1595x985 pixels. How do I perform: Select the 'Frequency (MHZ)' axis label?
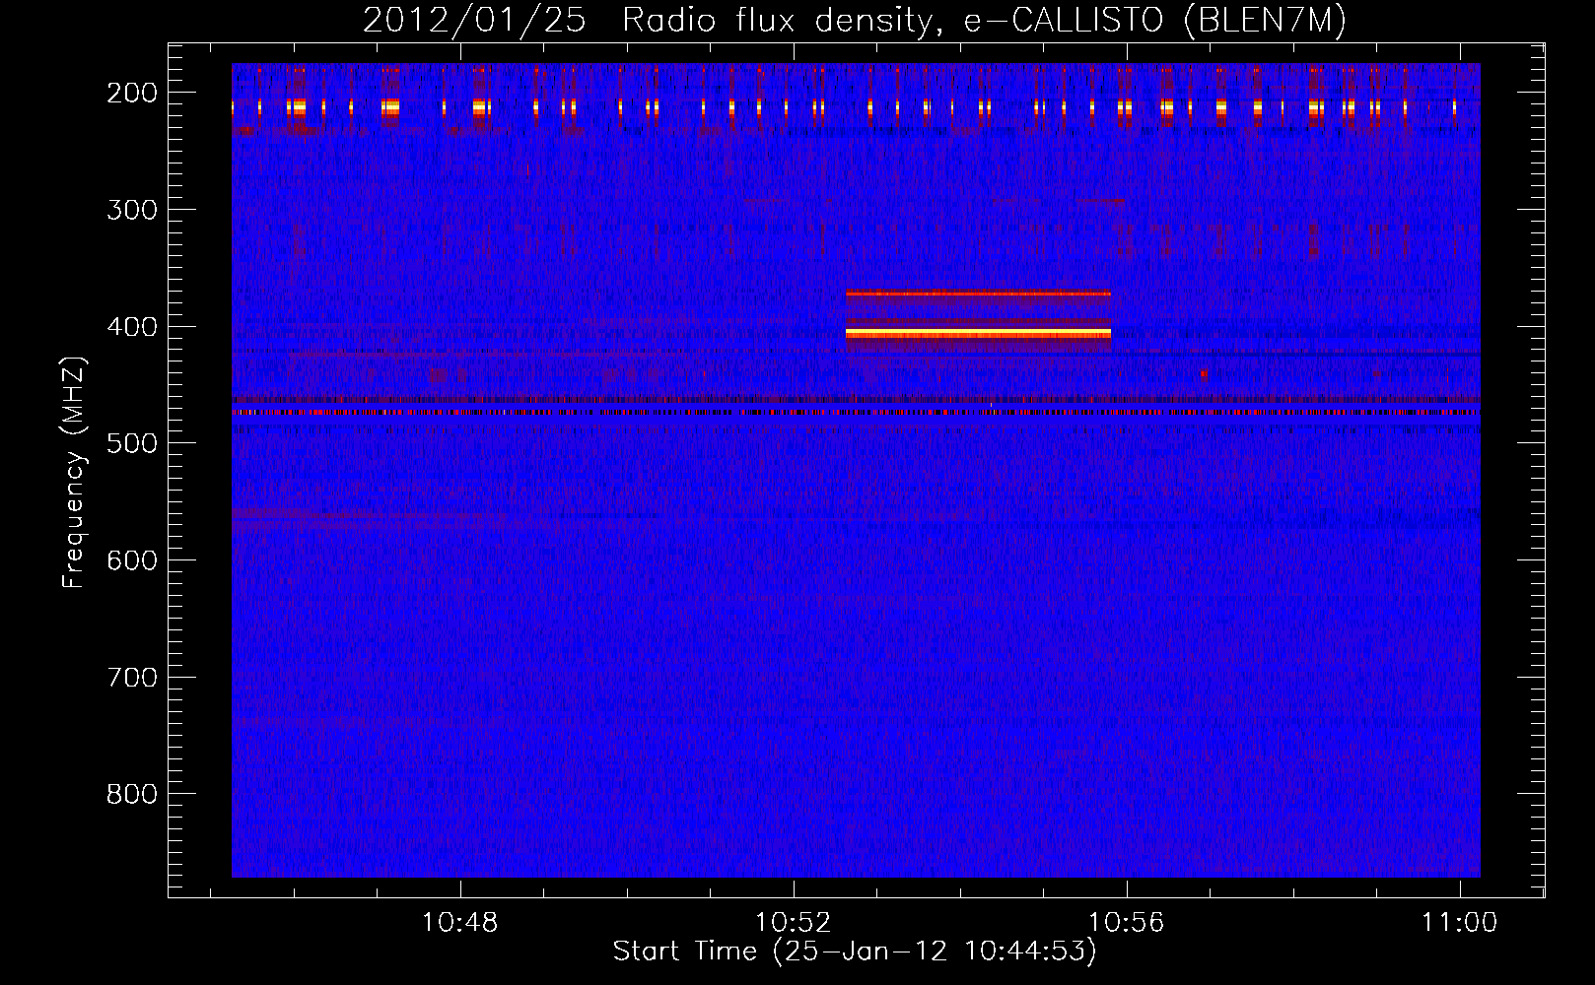click(74, 473)
